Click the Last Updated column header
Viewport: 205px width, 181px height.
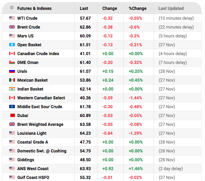click(171, 9)
